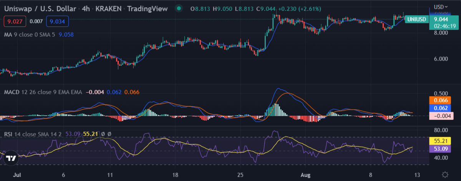Click the 8 date label on the time axis
The image size is (461, 181).
point(371,174)
